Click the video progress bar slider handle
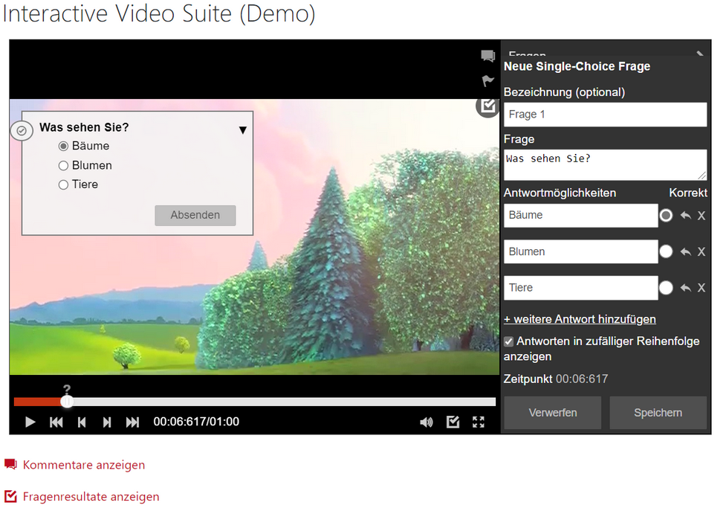The height and width of the screenshot is (511, 726). 67,402
